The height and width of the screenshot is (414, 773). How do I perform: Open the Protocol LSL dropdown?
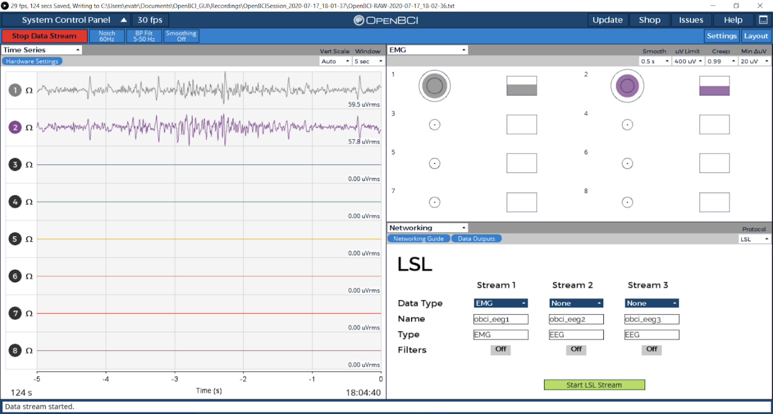755,239
